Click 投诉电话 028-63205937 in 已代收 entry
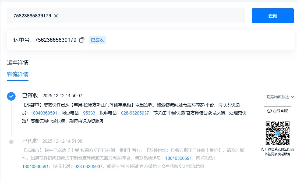The width and height of the screenshot is (297, 182). 89,166
